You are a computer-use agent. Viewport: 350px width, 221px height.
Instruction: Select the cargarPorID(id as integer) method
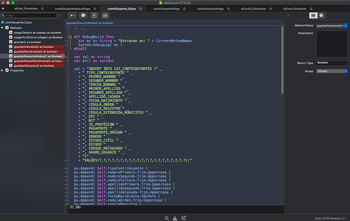(39, 37)
